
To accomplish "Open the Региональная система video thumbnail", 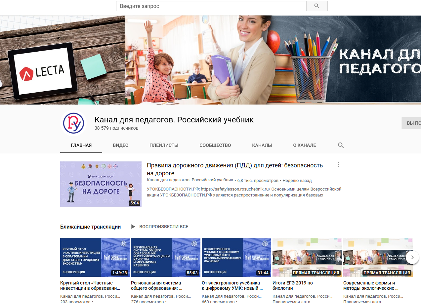I will [166, 257].
